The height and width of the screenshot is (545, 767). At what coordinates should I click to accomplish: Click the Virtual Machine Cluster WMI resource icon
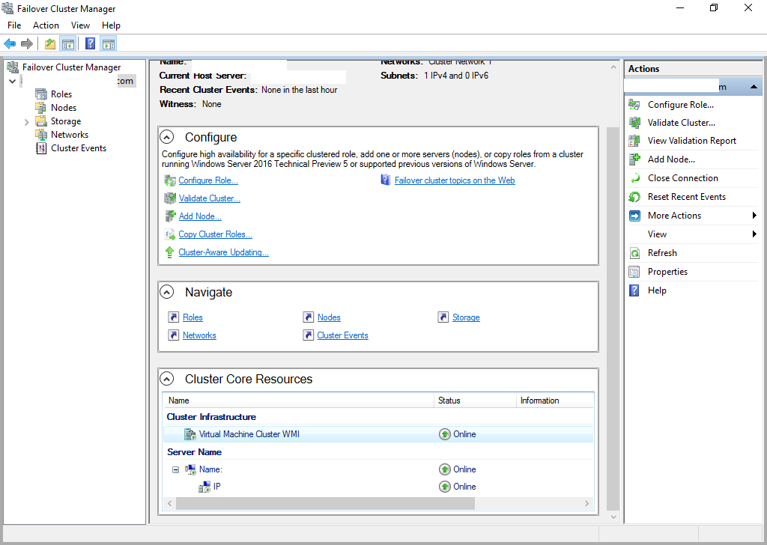point(190,434)
